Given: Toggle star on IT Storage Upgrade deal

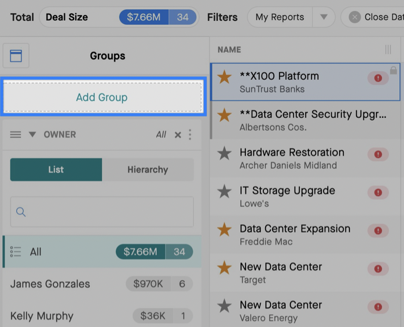Looking at the screenshot, I should 225,191.
